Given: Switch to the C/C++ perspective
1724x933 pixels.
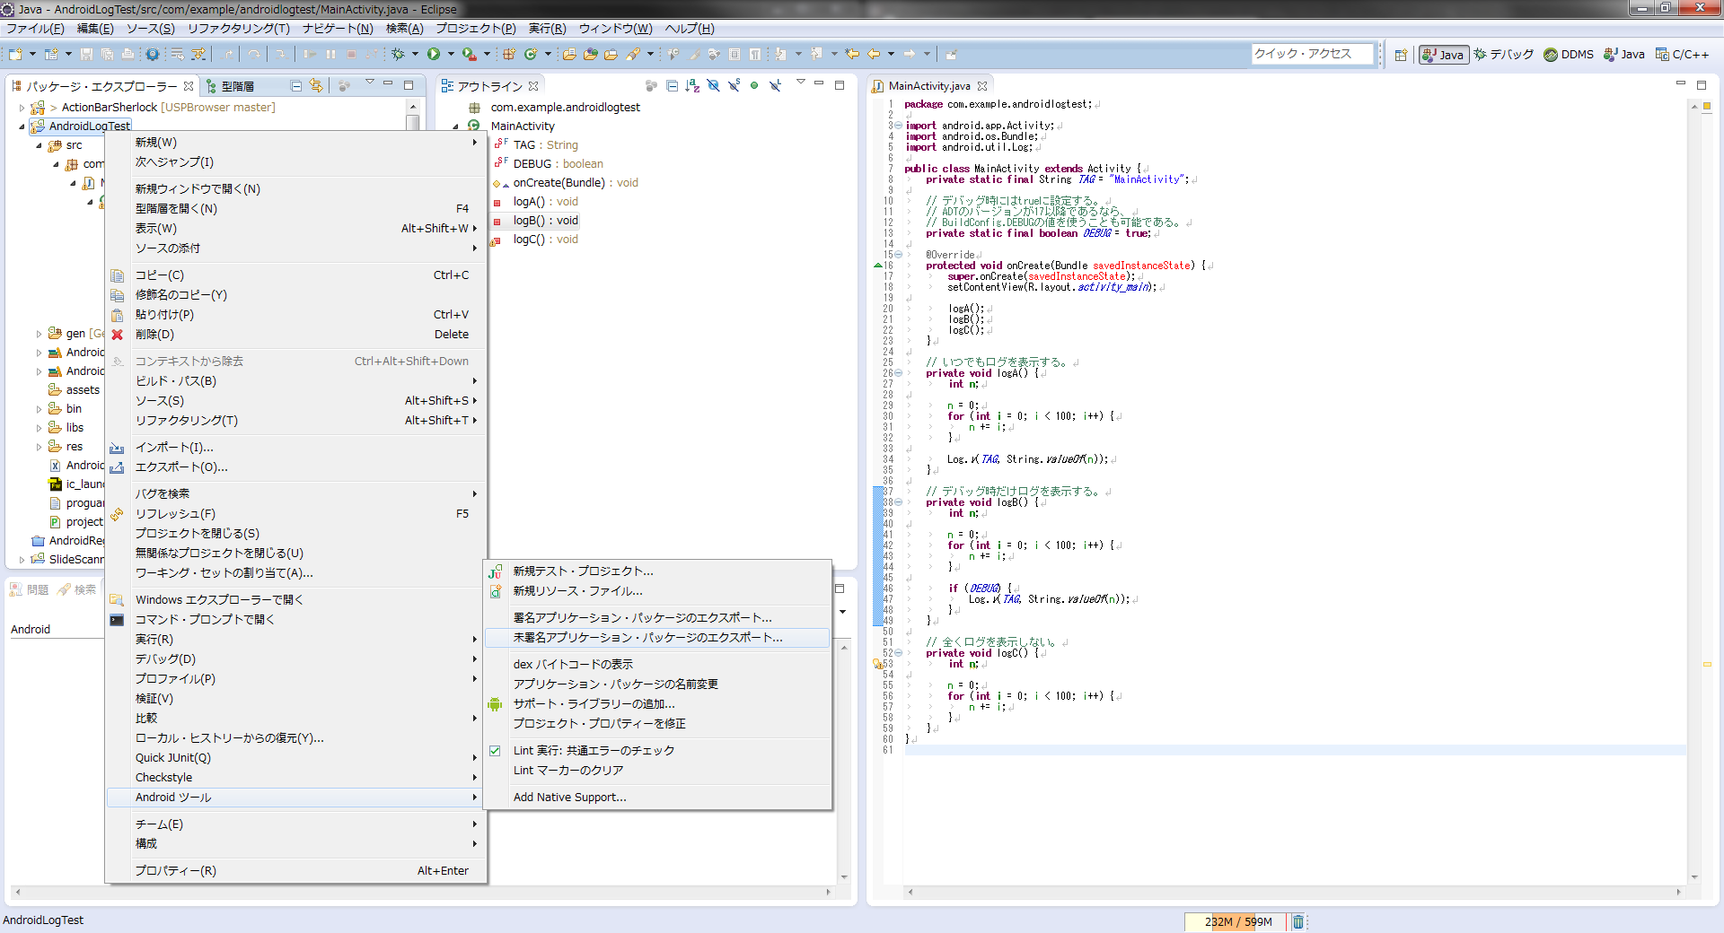Looking at the screenshot, I should click(1683, 55).
